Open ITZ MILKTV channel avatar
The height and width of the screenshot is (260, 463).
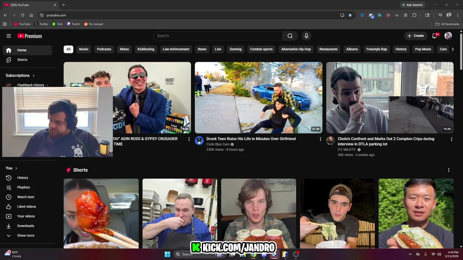331,140
